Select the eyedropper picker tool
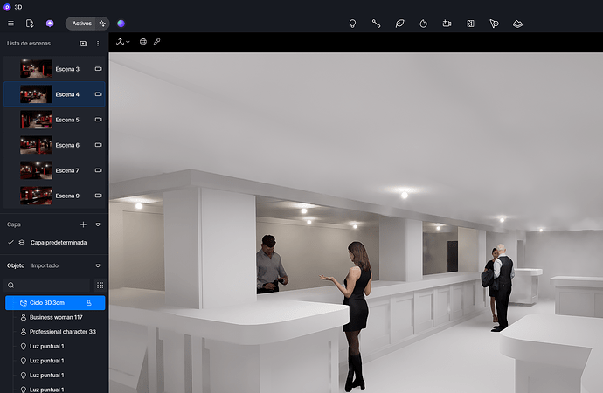The image size is (603, 393). 157,42
